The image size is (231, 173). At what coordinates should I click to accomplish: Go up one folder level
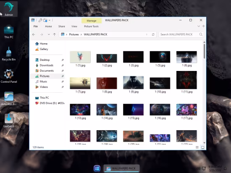[55, 34]
